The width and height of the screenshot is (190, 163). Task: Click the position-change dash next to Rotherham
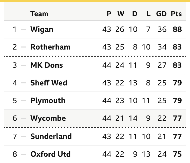24,47
